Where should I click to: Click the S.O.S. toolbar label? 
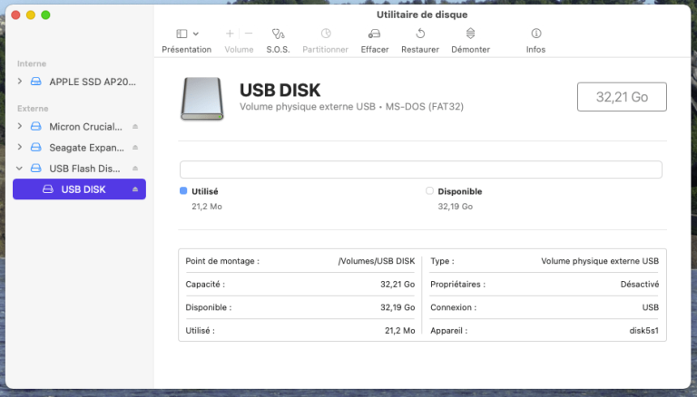[x=279, y=49]
